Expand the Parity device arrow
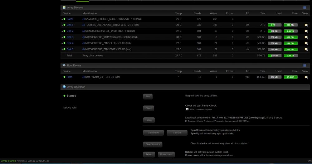 62,19
